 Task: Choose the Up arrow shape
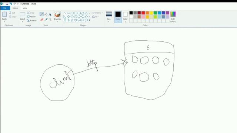pyautogui.click(x=86, y=17)
